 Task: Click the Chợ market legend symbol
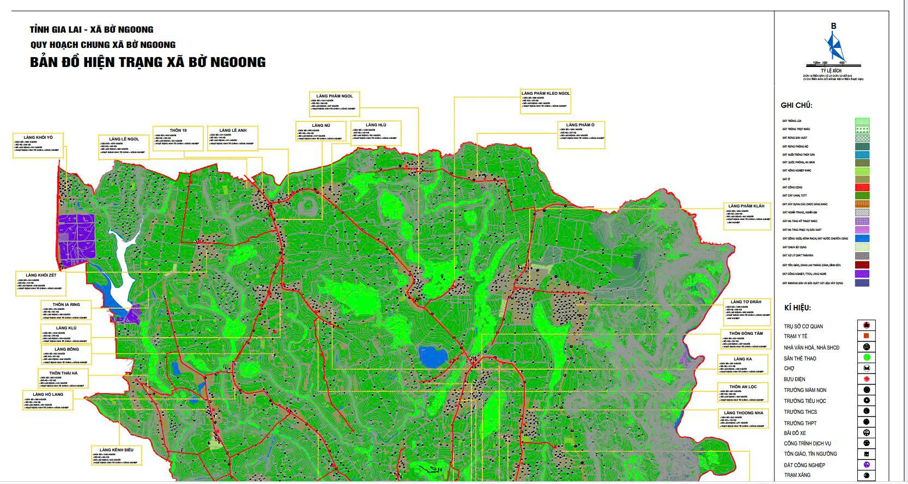pos(866,369)
